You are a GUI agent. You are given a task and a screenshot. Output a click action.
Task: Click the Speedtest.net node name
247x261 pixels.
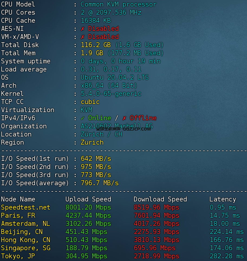26,207
